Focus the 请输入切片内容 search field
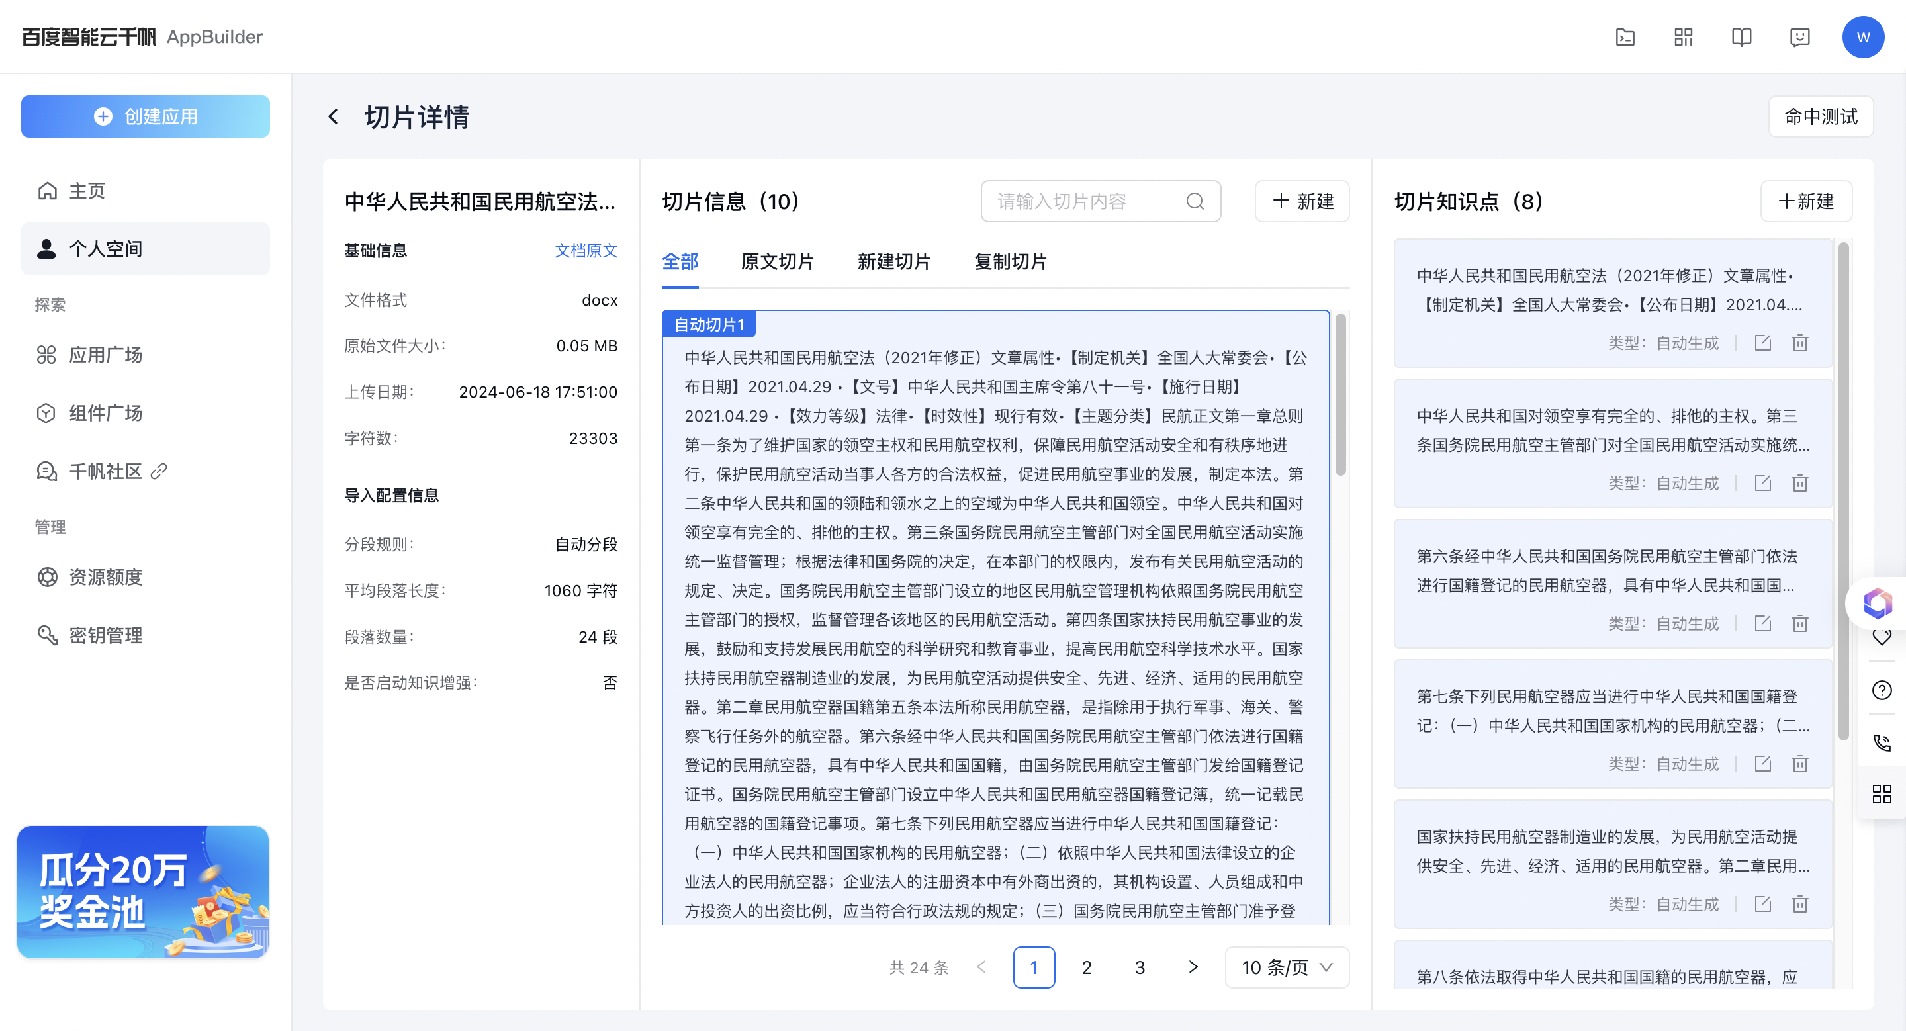The image size is (1906, 1031). click(x=1100, y=201)
